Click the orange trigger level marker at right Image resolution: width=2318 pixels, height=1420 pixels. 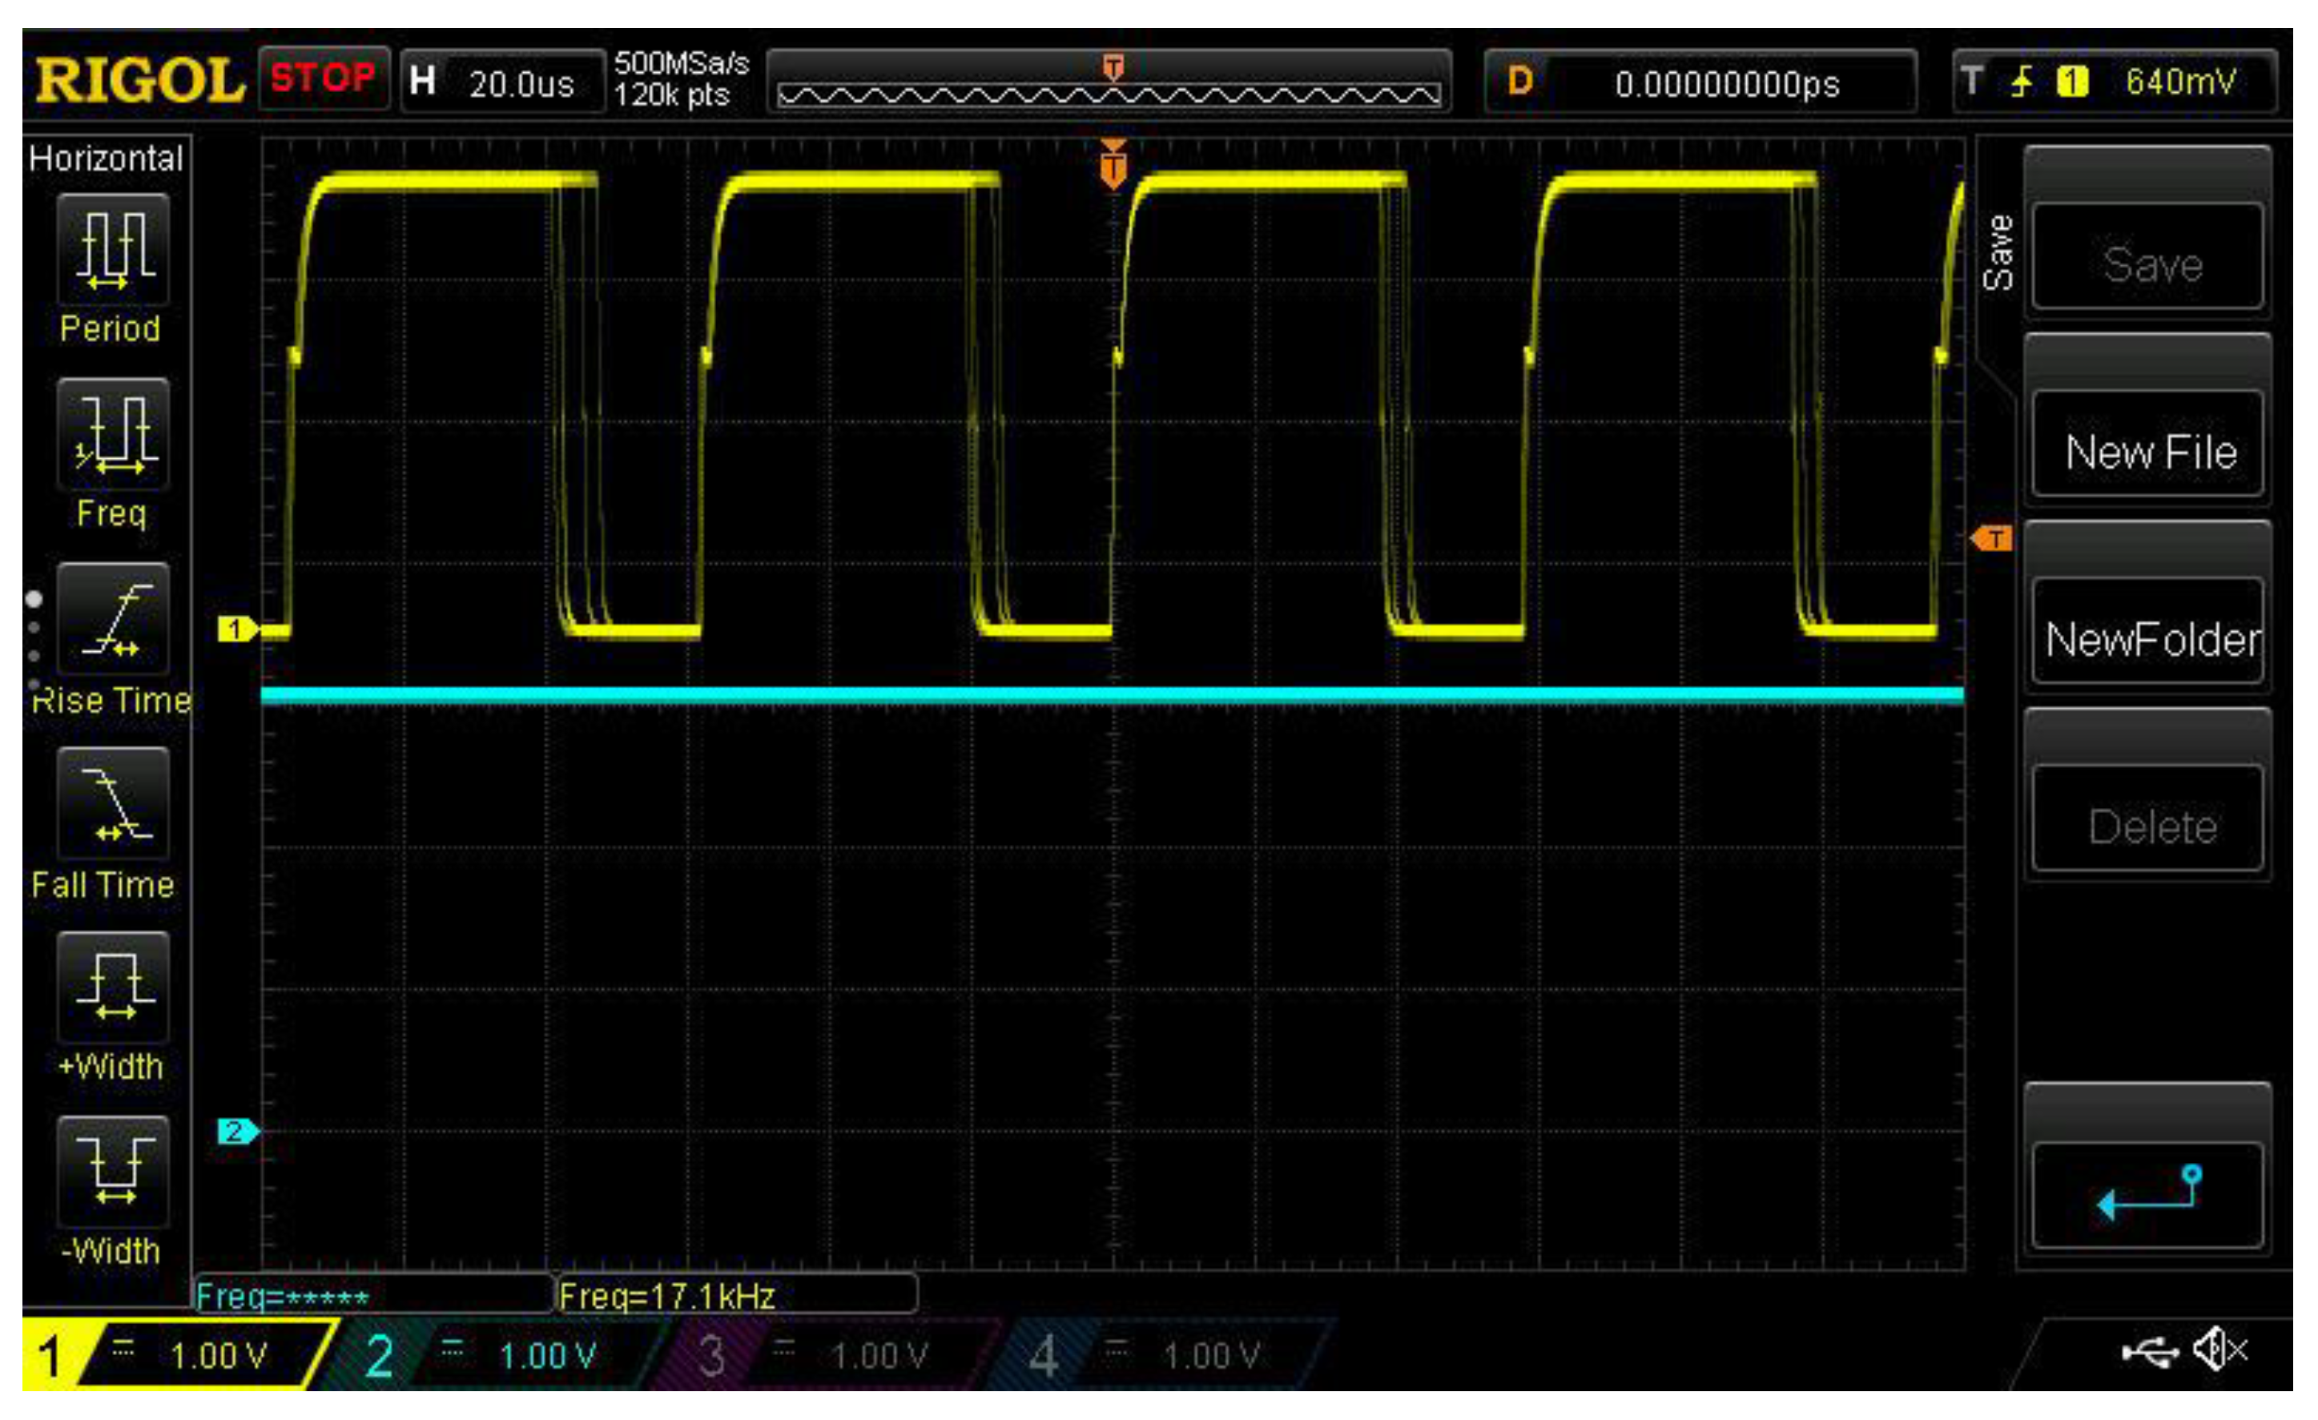[1993, 539]
